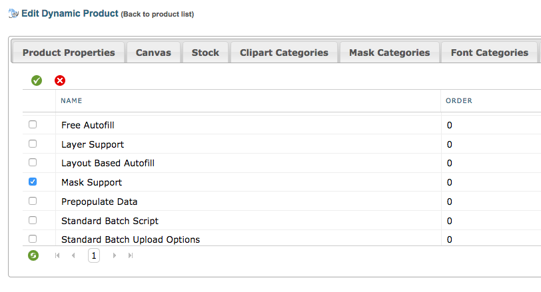The height and width of the screenshot is (292, 541).
Task: Sort the list by Order column header
Action: (459, 101)
